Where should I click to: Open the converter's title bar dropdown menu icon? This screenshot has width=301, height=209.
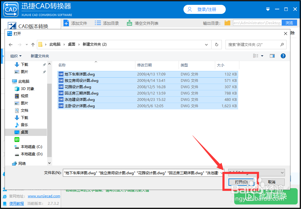[x=268, y=9]
